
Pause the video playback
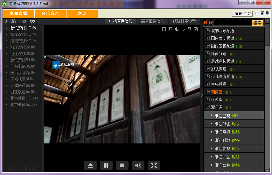click(106, 165)
